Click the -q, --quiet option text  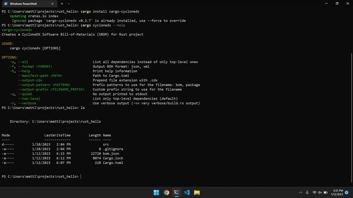21,94
